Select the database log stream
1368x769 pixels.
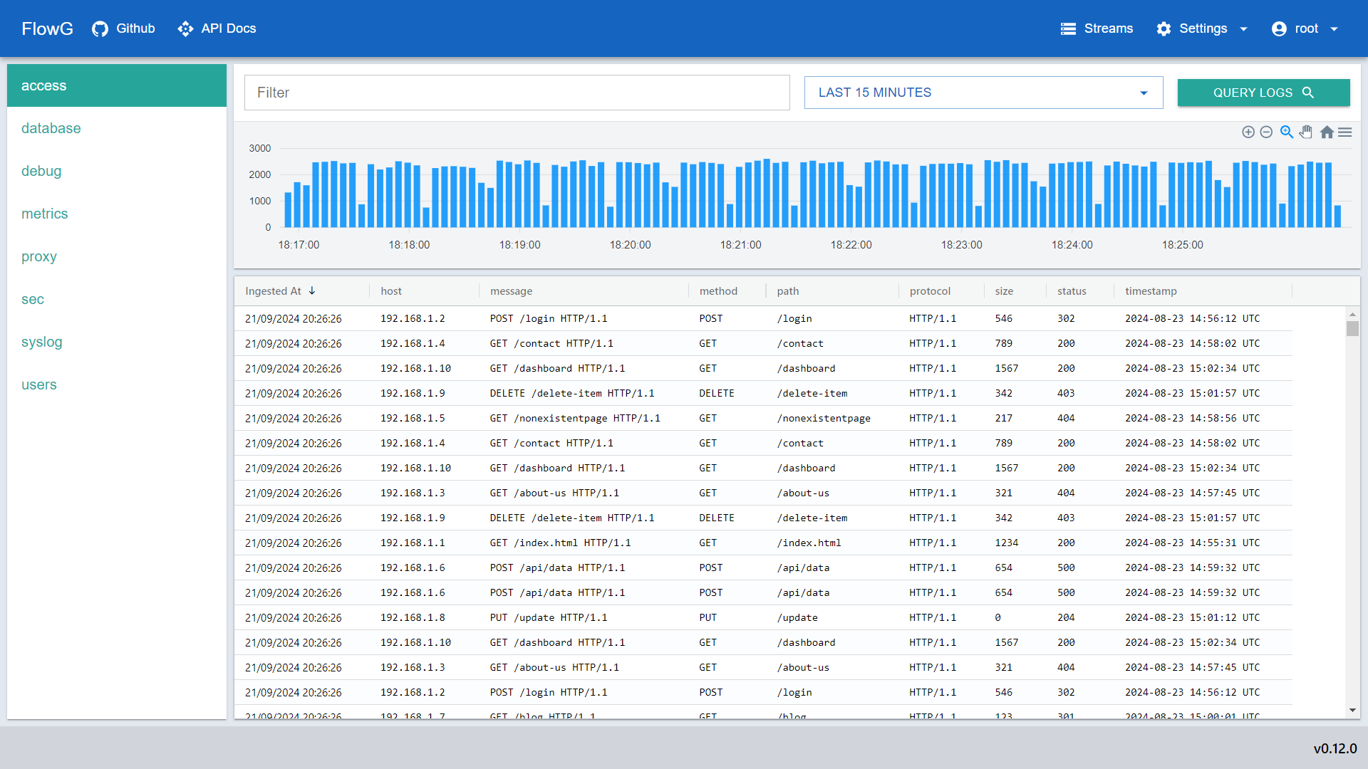pos(51,129)
